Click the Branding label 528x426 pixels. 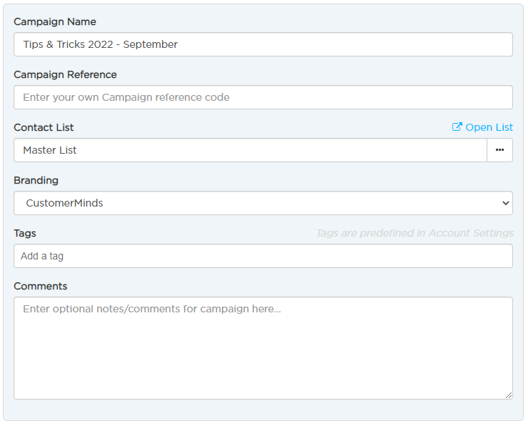[x=36, y=180]
